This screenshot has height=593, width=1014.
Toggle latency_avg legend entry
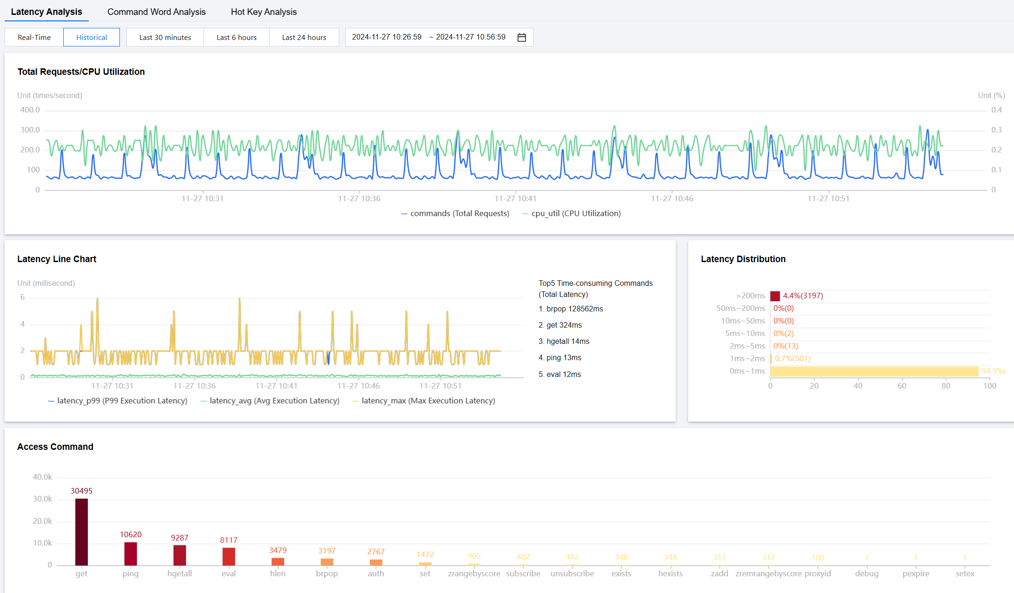pyautogui.click(x=270, y=401)
